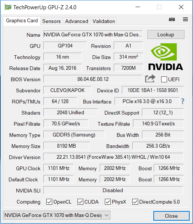The height and width of the screenshot is (224, 193).
Task: Toggle the UEFI checkbox
Action: 164,79
